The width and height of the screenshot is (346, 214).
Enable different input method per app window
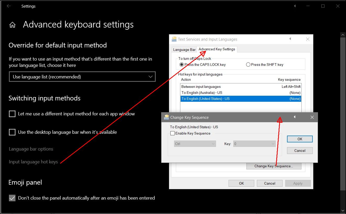click(x=12, y=114)
